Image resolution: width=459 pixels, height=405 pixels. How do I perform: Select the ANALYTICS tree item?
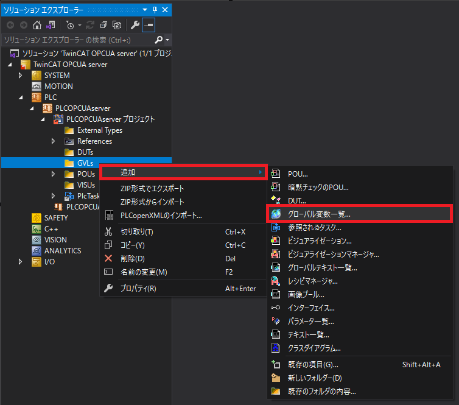[x=63, y=251]
